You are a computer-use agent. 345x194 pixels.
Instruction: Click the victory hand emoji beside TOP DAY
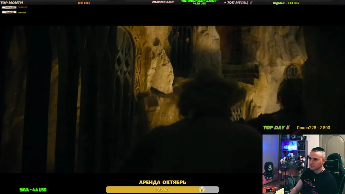(288, 128)
